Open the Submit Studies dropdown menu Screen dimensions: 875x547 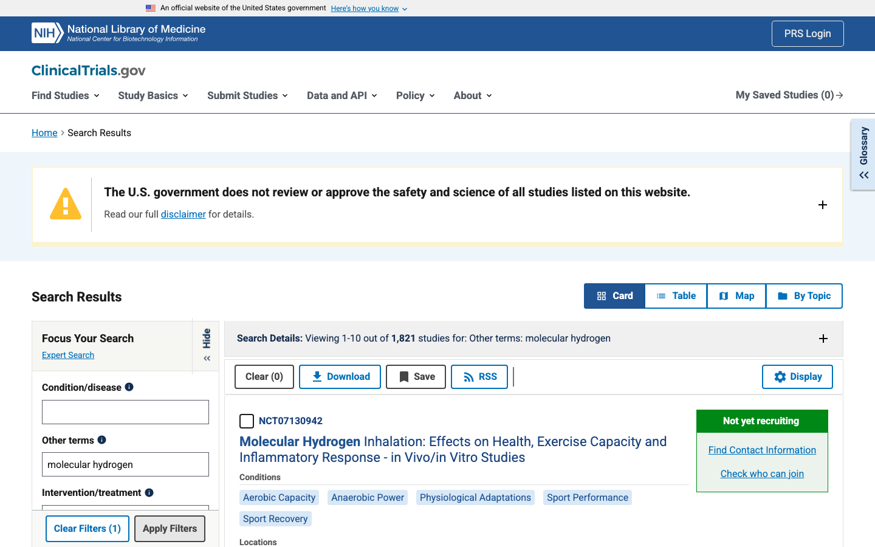(247, 95)
